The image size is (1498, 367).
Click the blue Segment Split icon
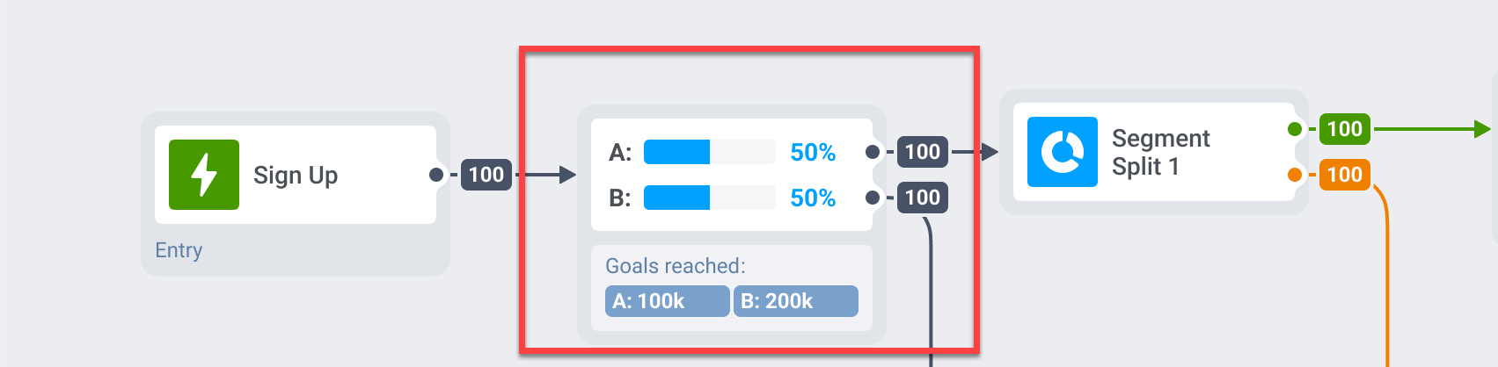tap(1063, 152)
